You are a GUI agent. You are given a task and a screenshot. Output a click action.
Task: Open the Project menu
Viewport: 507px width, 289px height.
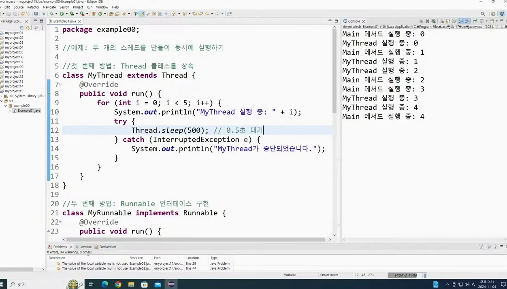[78, 7]
